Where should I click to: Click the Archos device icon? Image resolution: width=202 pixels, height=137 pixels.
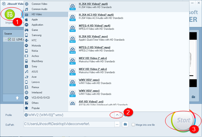click(x=26, y=56)
